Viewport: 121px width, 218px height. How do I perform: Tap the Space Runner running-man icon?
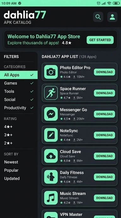(51, 93)
